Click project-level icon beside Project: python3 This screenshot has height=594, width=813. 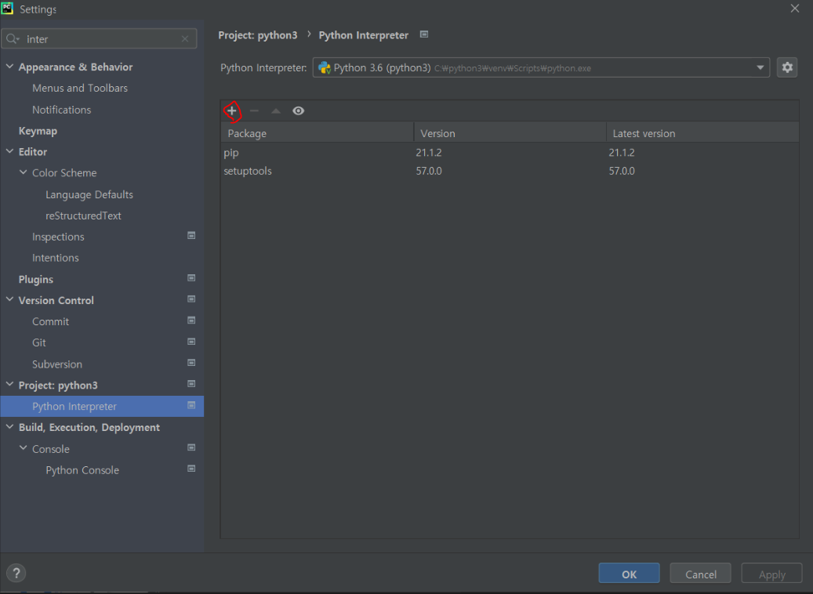191,383
